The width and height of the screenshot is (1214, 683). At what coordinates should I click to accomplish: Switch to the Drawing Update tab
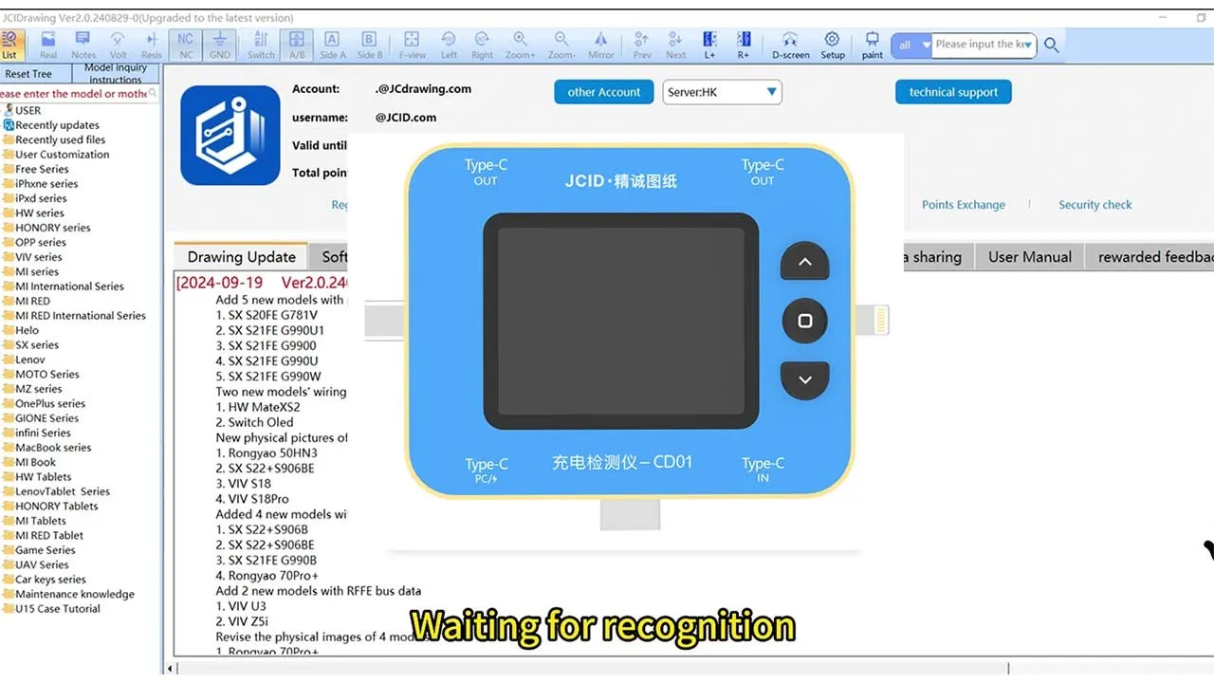[x=241, y=257]
